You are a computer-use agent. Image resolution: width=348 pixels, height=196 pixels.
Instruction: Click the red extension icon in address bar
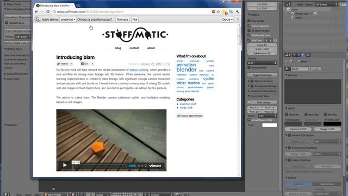click(214, 12)
